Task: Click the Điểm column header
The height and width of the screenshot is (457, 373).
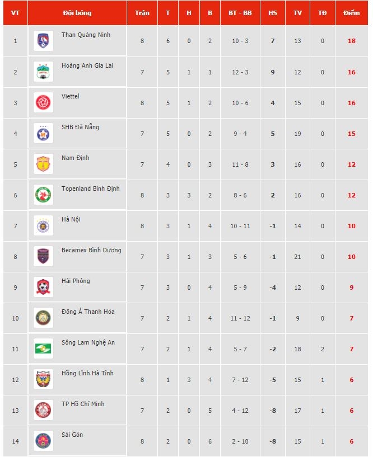Action: pos(352,13)
